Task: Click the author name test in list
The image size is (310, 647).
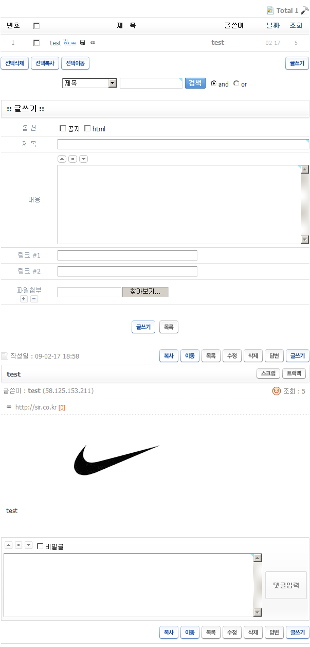Action: [218, 42]
